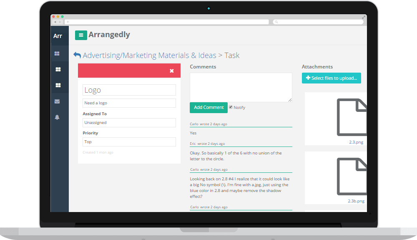Toggle the Notify checkbox
Viewport: 417px width, 240px height.
[x=231, y=107]
